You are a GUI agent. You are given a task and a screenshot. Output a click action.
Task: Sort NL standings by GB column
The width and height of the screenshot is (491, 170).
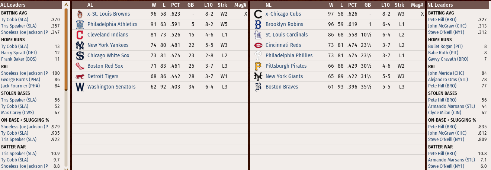point(368,5)
